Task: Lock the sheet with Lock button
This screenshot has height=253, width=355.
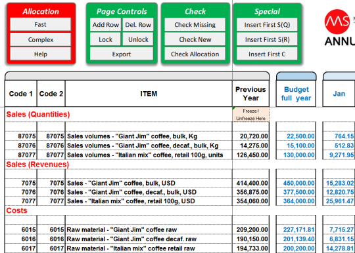Action: [x=105, y=39]
